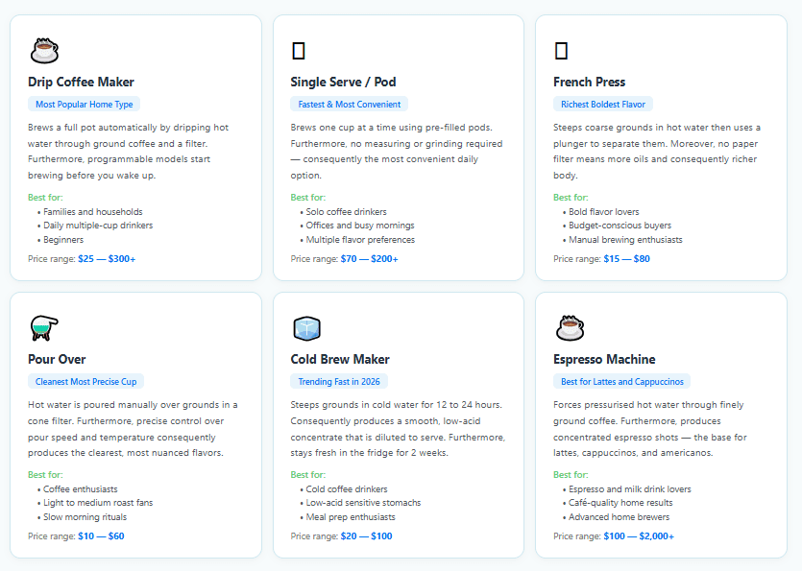This screenshot has height=571, width=802.
Task: Click the $15 — $80 price range
Action: click(x=626, y=259)
